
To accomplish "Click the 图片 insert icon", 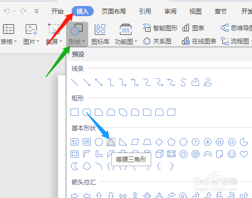I will pyautogui.click(x=31, y=29).
